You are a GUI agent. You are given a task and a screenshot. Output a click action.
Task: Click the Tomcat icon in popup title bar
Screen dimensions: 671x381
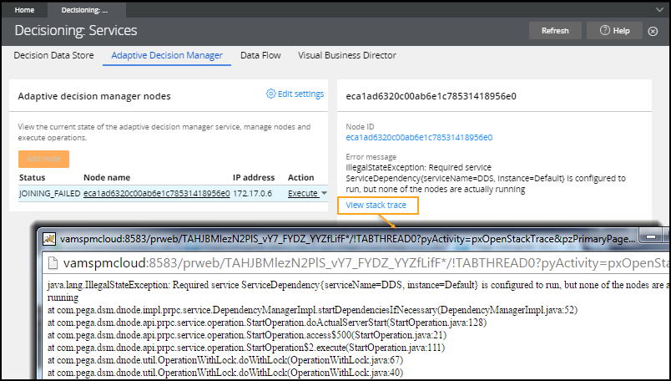[49, 239]
